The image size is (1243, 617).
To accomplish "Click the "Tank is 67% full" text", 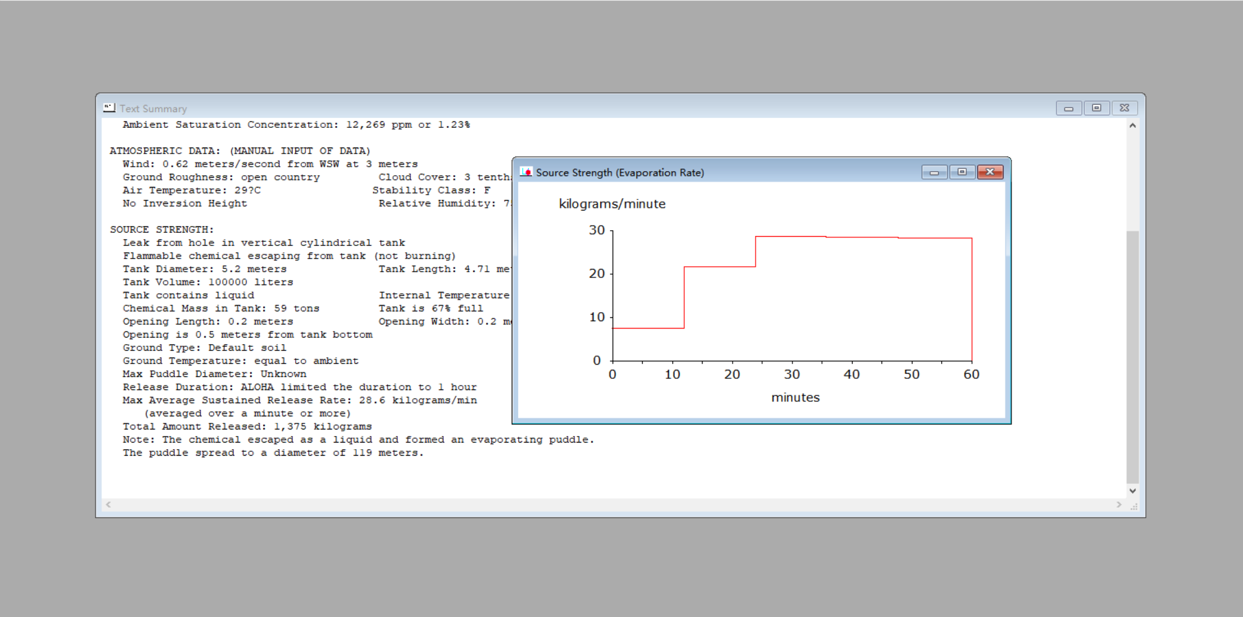I will (431, 308).
